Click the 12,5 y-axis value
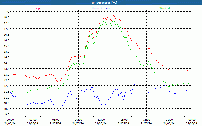Viewport: 202px width, 126px height. tap(7, 80)
